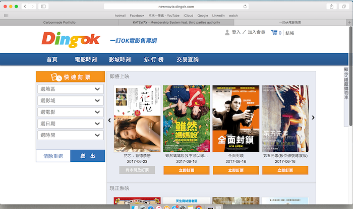Screen dimensions: 353x209
Task: Click the 雖然媽媽說 movie poster
Action: [x=187, y=119]
